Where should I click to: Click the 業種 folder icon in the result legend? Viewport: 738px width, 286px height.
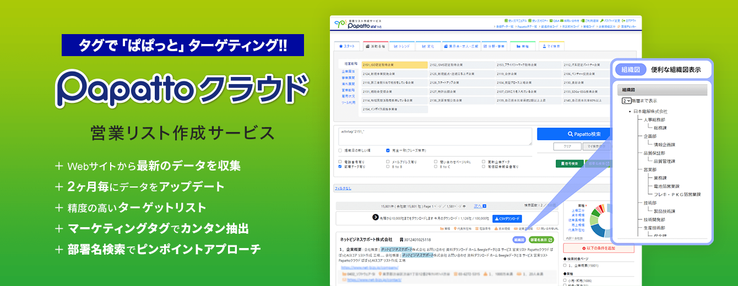[442, 228]
